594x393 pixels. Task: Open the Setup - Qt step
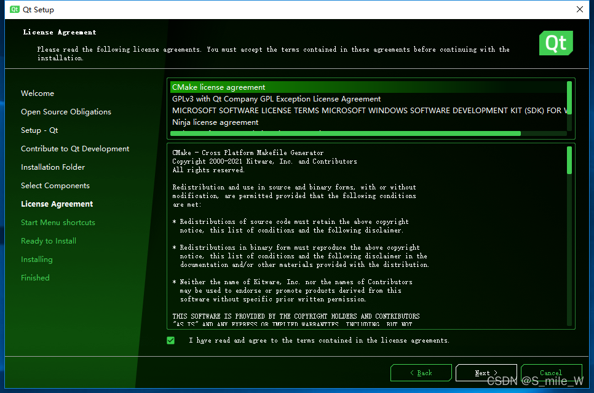tap(39, 130)
